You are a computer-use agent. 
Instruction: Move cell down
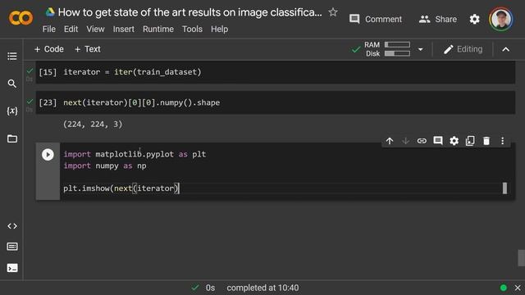(x=405, y=141)
